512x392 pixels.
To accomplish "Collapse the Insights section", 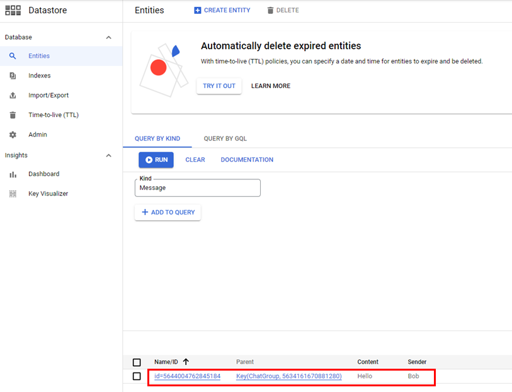I will click(108, 155).
